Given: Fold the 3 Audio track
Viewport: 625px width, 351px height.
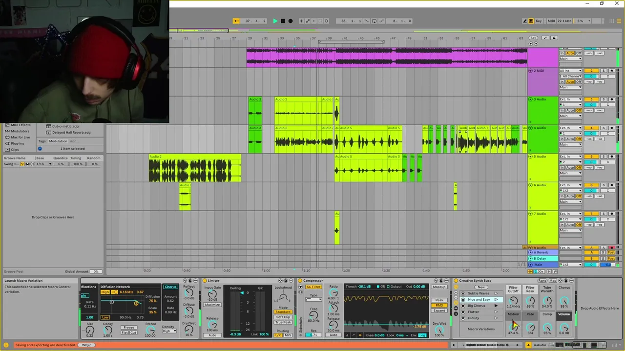Looking at the screenshot, I should 531,99.
